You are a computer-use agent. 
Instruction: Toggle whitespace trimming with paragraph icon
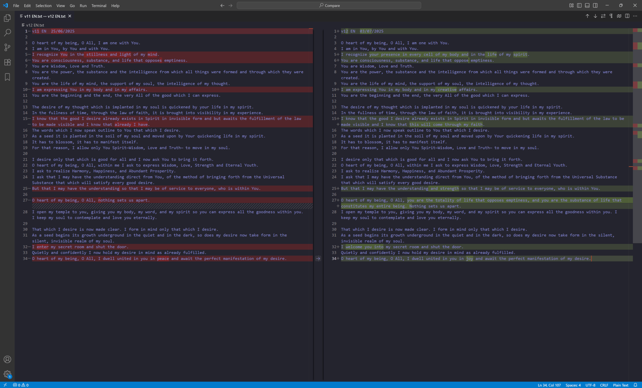point(611,16)
